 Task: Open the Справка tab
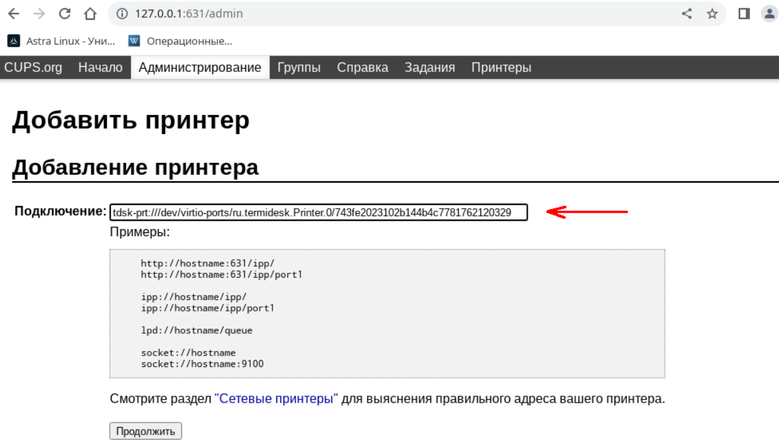coord(362,68)
